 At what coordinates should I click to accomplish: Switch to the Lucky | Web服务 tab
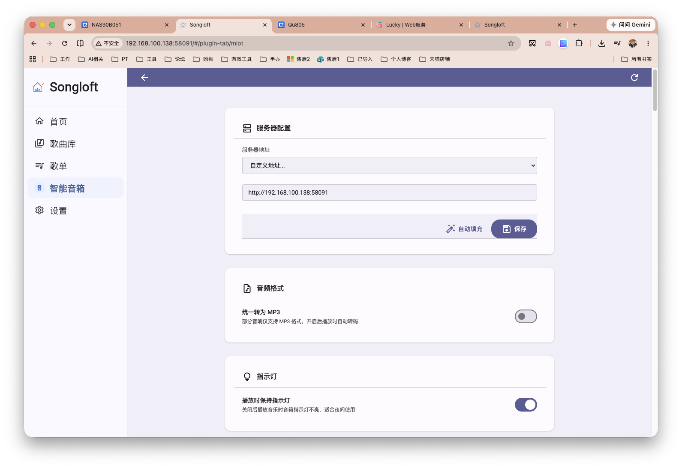click(420, 25)
